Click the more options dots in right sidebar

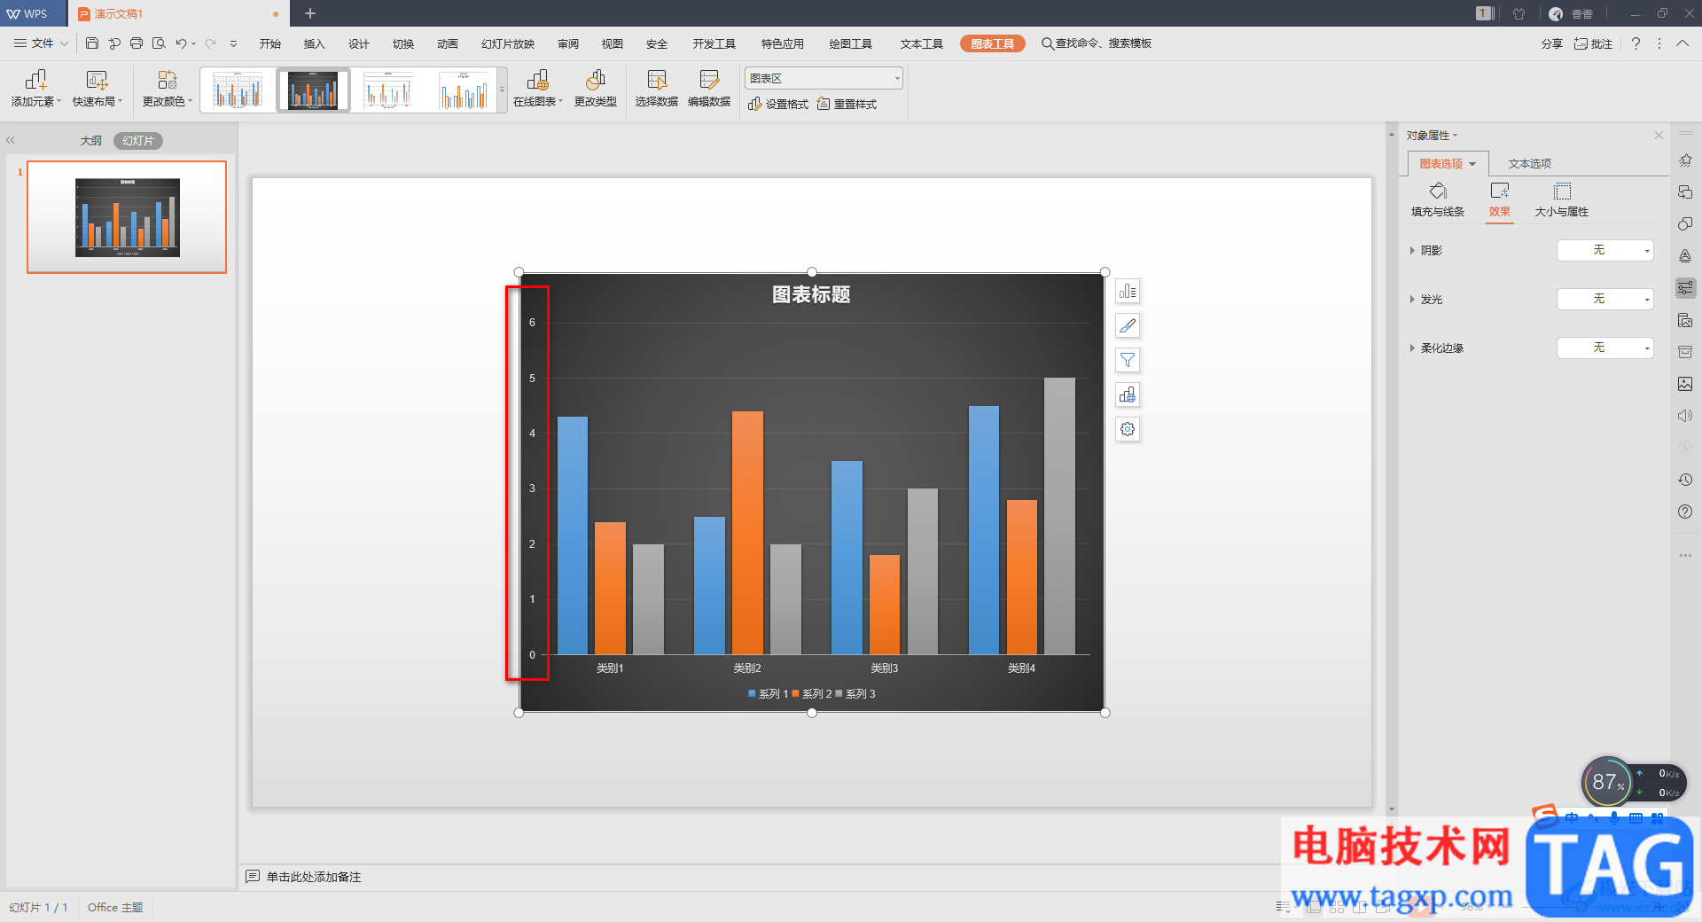(1685, 555)
